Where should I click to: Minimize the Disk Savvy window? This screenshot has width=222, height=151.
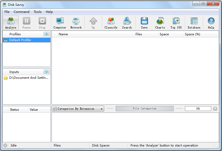(196, 4)
